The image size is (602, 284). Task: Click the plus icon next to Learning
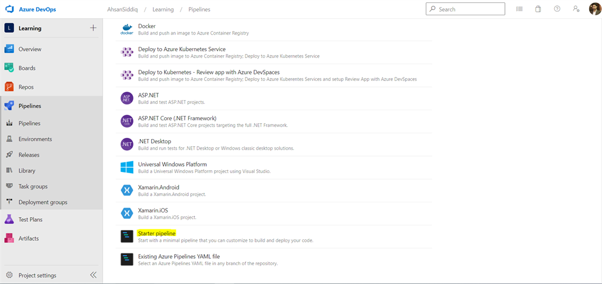(x=93, y=28)
